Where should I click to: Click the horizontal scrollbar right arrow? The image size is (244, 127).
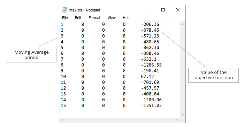[x=177, y=120]
